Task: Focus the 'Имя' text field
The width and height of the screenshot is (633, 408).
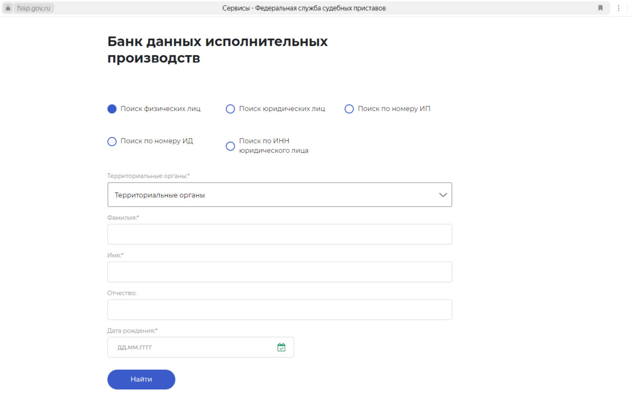Action: point(279,272)
